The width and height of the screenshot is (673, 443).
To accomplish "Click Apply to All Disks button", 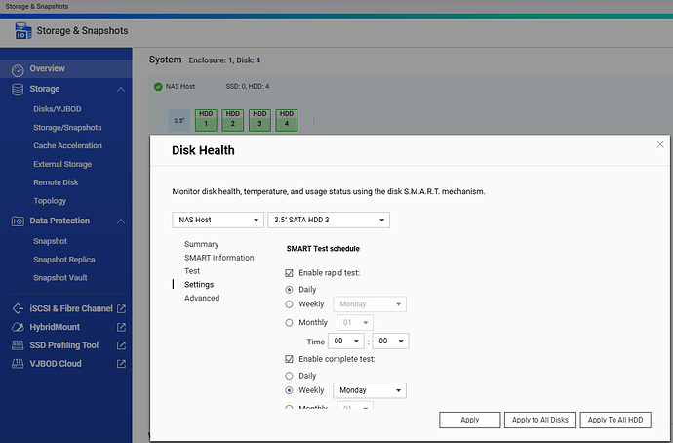I will tap(539, 420).
